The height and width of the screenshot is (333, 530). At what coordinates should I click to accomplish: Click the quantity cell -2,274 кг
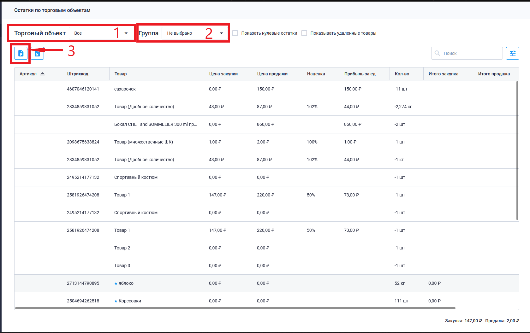(x=403, y=107)
